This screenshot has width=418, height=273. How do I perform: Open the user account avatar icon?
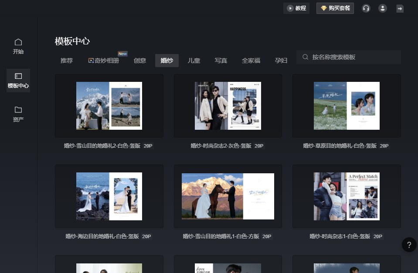coord(383,8)
